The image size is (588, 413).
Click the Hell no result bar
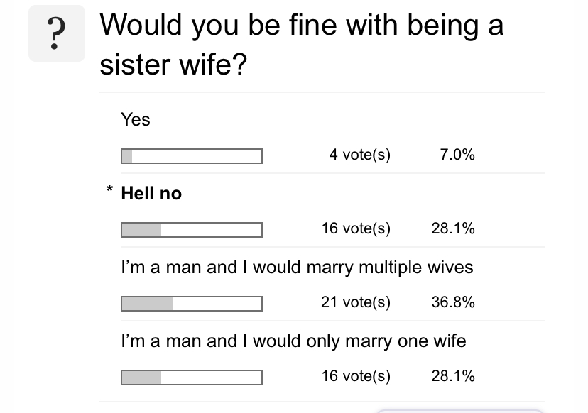point(192,230)
